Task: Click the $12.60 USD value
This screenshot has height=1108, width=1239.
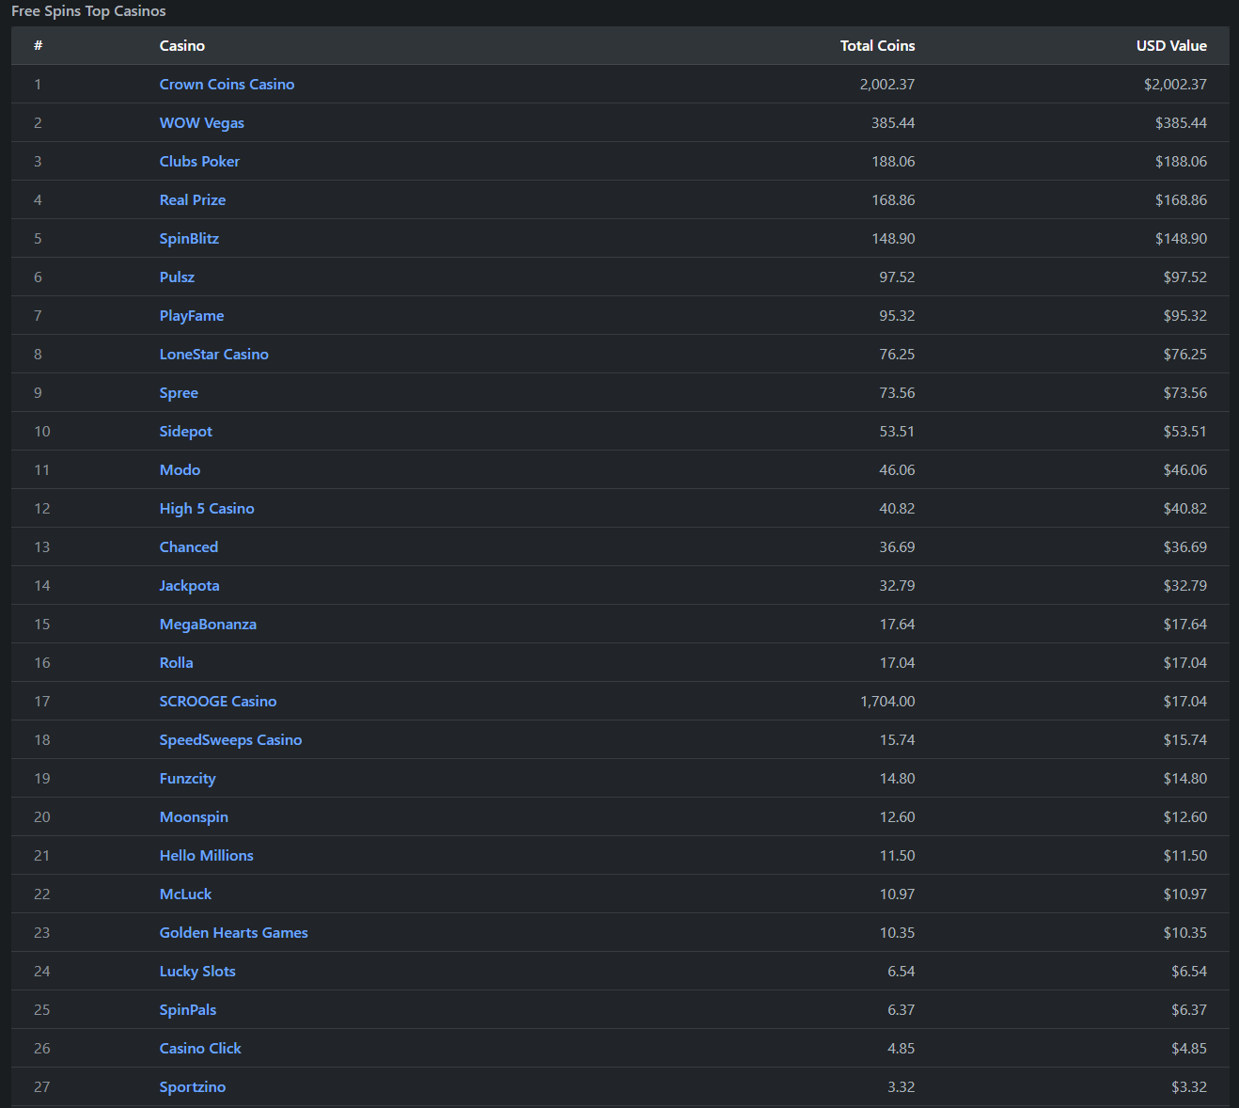Action: 1184,816
